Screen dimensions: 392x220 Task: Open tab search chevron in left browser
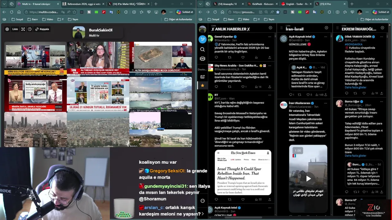click(x=4, y=4)
